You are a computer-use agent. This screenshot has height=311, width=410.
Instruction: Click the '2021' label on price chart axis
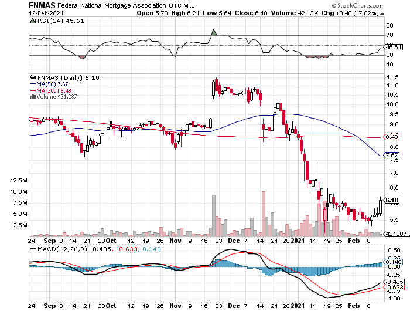[298, 241]
